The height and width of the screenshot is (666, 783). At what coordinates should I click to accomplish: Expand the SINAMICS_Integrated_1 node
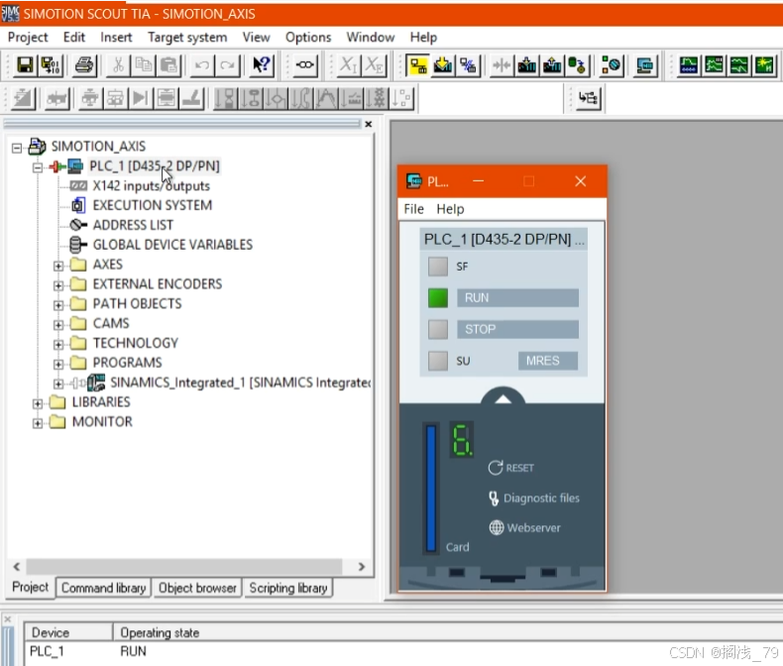click(x=58, y=384)
